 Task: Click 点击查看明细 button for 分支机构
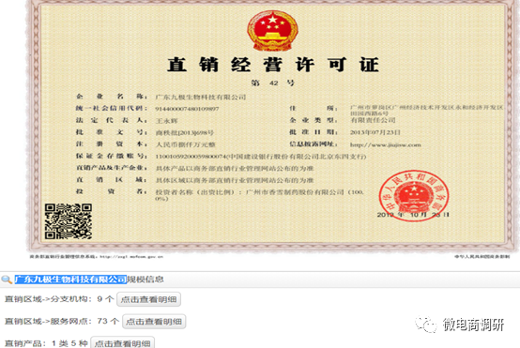coord(148,299)
